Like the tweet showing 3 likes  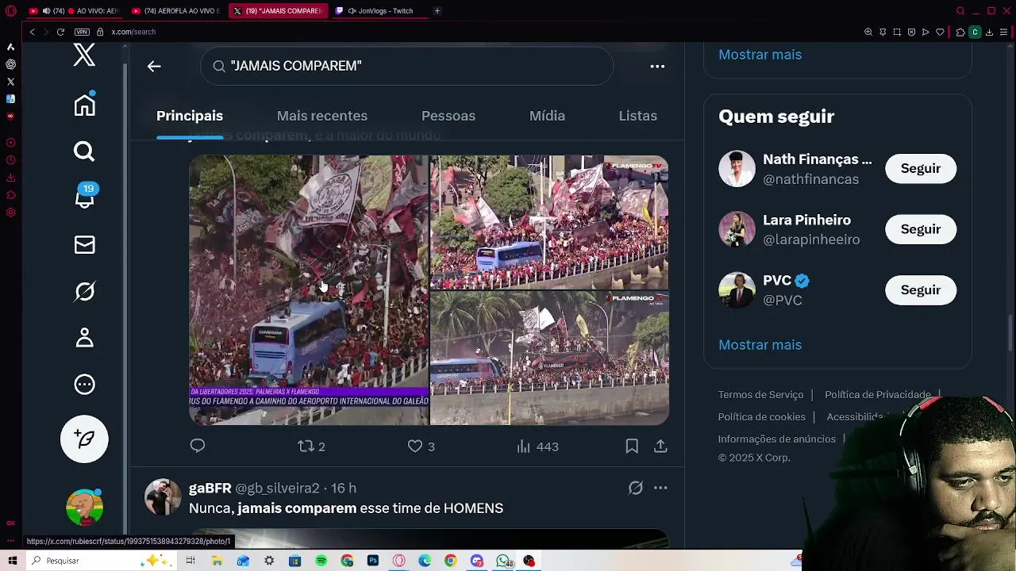(x=421, y=446)
